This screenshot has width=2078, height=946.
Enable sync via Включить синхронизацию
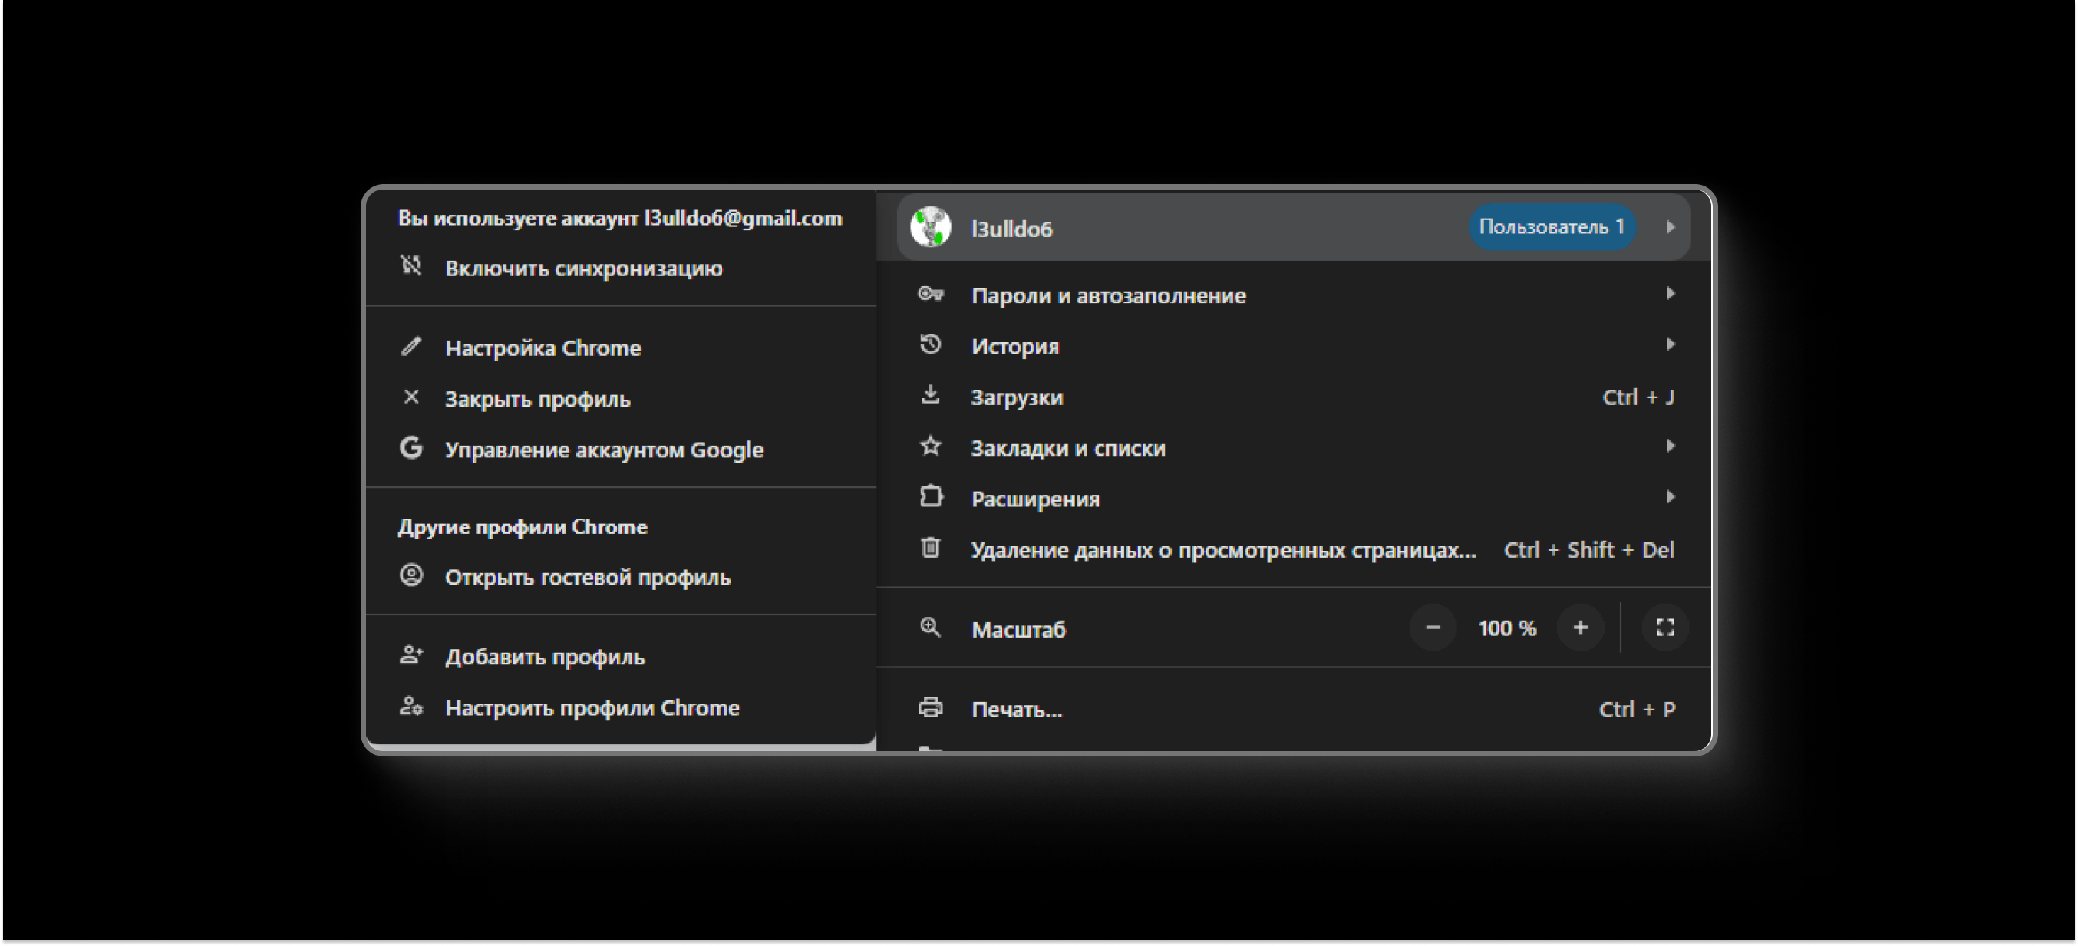click(583, 268)
